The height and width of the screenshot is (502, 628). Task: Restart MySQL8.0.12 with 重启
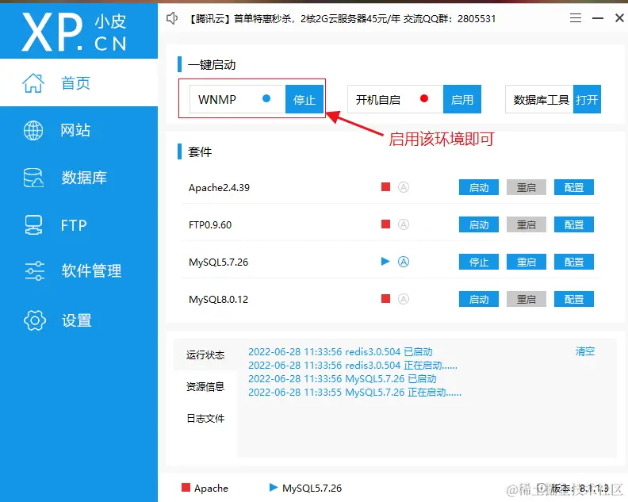[x=527, y=299]
